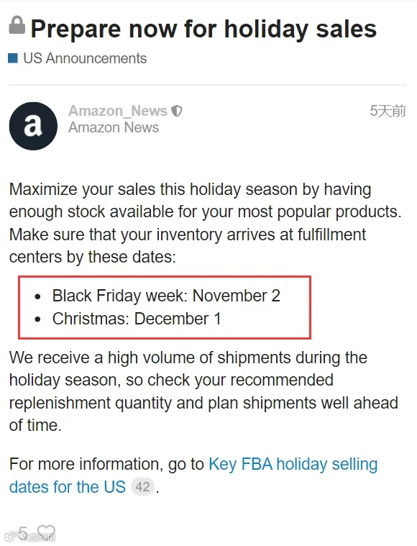Click the Prepare now for holiday sales title
The image size is (417, 546).
point(203,29)
